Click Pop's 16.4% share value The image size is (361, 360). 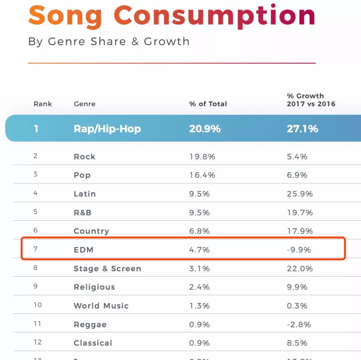pyautogui.click(x=202, y=175)
